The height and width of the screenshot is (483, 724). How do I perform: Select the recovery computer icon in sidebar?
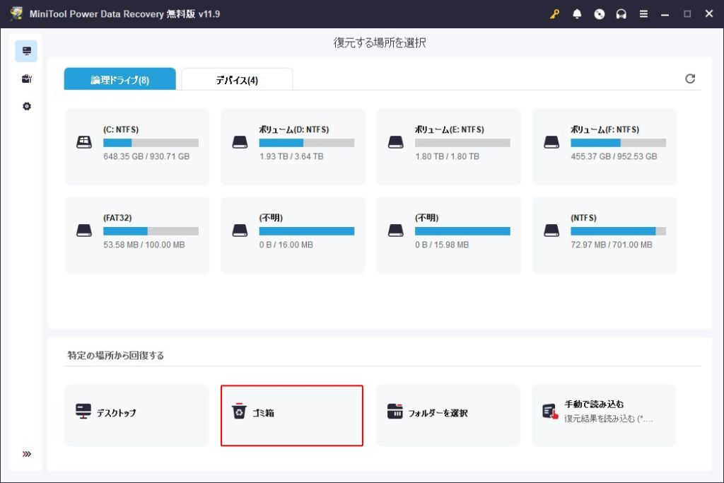coord(27,51)
